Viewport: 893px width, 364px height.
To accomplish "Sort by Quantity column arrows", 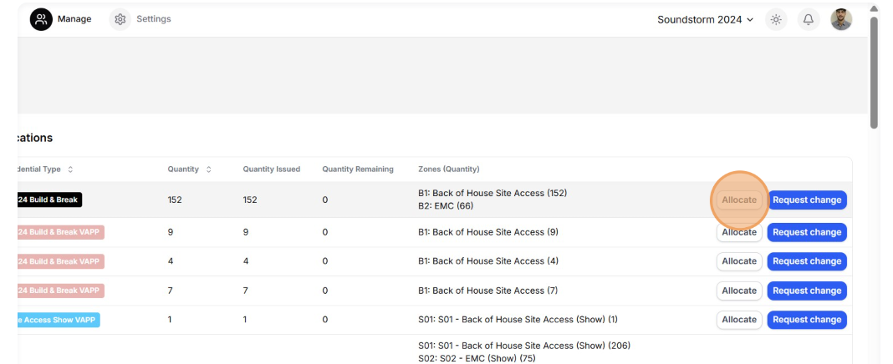I will [x=208, y=169].
